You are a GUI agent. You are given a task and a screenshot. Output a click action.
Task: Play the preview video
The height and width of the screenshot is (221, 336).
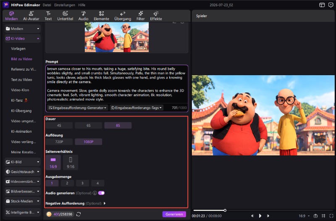tap(260, 216)
